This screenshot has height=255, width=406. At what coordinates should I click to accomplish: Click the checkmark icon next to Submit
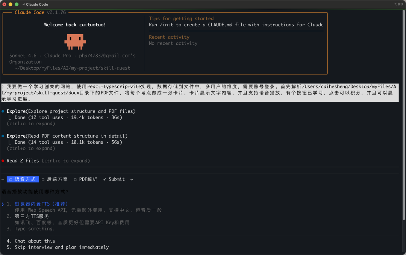105,179
